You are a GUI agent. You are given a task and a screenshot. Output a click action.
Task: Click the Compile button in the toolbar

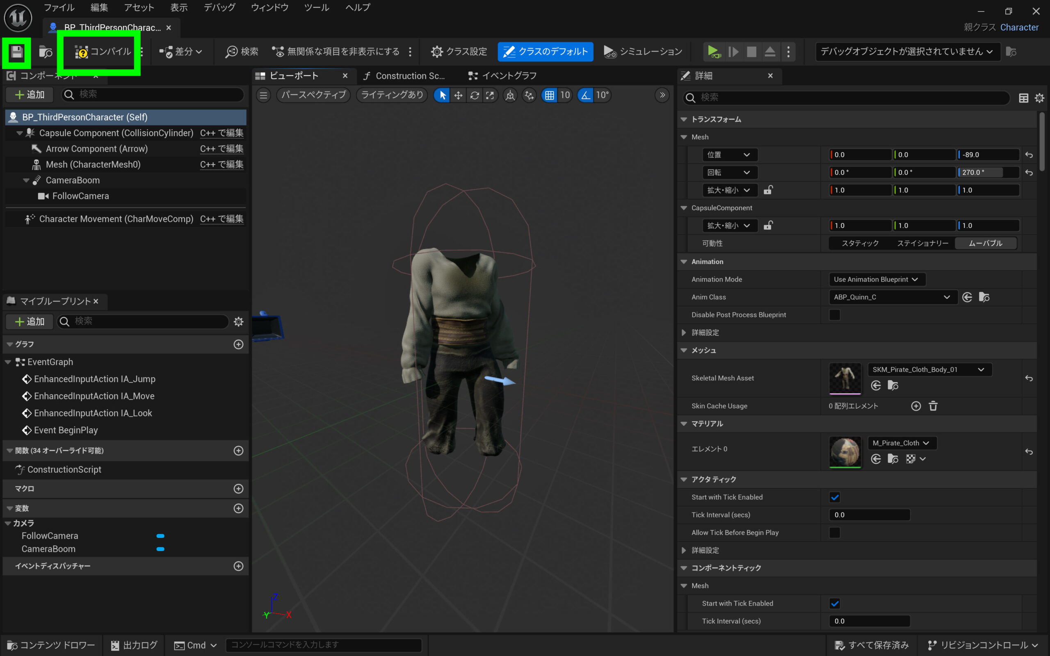click(103, 52)
